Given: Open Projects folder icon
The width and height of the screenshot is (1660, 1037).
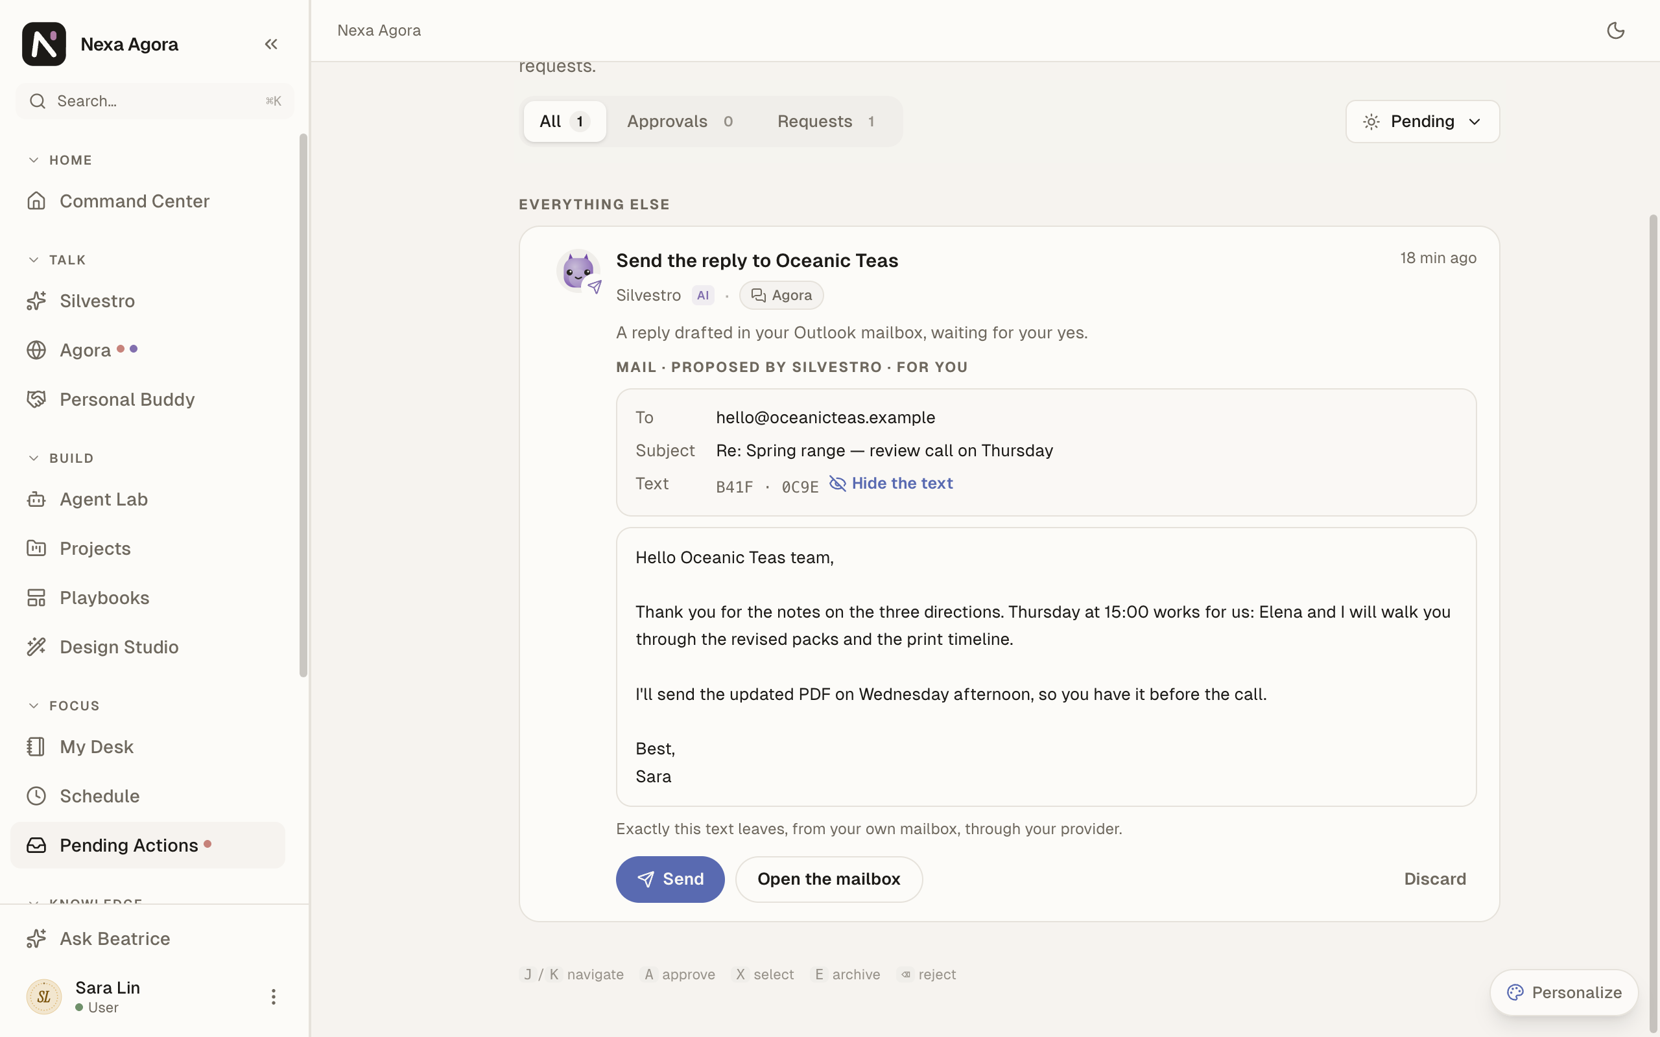Looking at the screenshot, I should pos(36,548).
